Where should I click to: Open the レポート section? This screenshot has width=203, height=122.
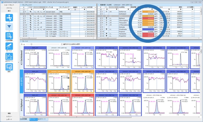[x=9, y=119]
